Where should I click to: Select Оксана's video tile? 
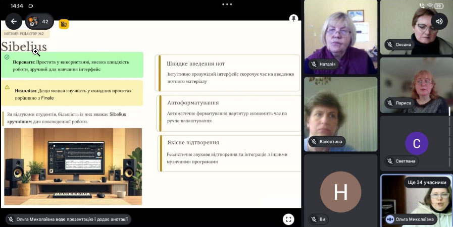pyautogui.click(x=416, y=27)
